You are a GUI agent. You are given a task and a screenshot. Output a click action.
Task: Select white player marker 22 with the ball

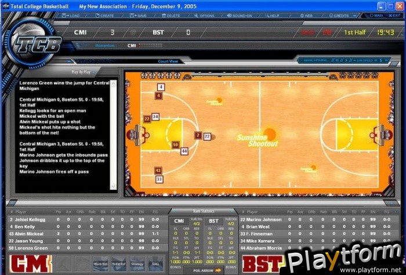207,136
